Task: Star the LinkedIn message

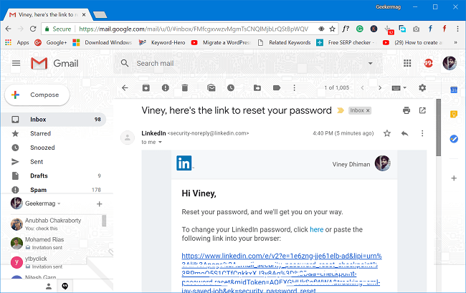Action: tap(386, 133)
